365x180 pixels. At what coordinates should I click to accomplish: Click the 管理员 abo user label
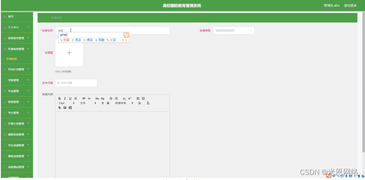[332, 6]
